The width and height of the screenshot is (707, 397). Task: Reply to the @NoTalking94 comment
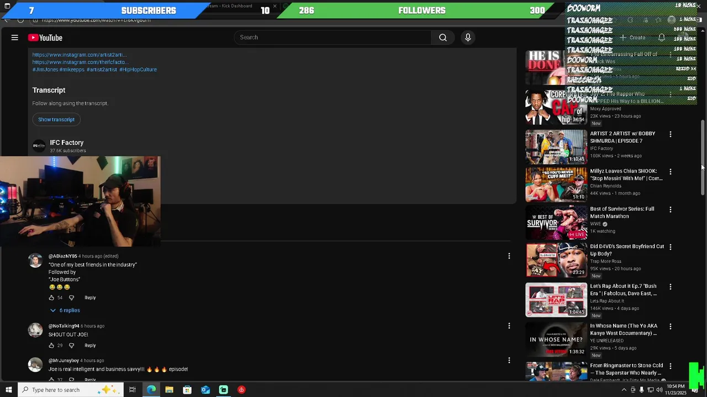[x=90, y=346]
